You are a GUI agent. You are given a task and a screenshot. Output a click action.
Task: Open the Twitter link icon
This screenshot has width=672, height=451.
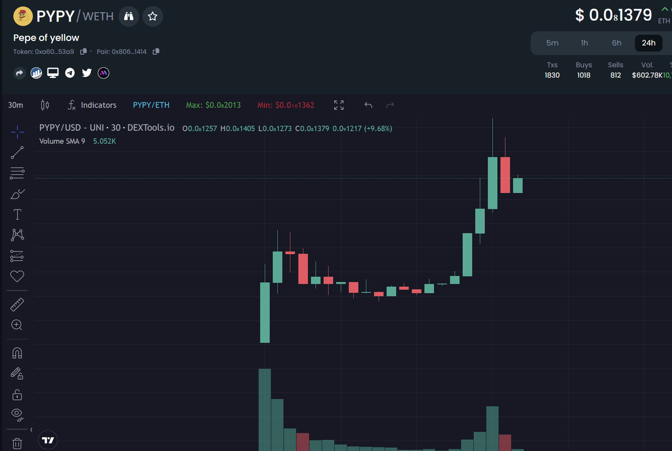pos(87,73)
